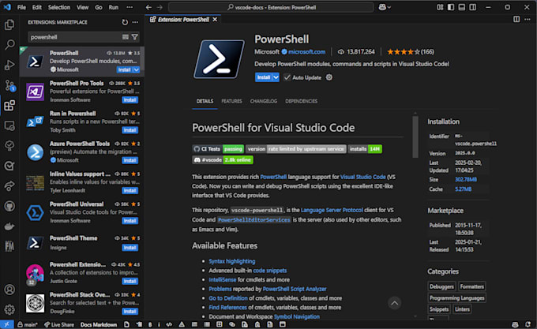537x329 pixels.
Task: Toggle the secondary side bar
Action: [x=472, y=7]
